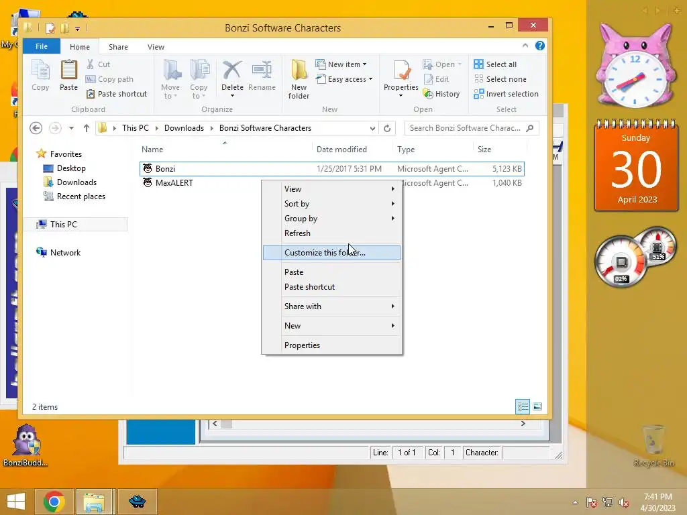Open the Group by submenu

tap(331, 219)
